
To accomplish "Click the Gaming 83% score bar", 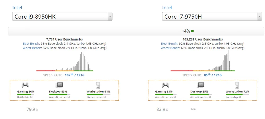I will (x=164, y=94).
